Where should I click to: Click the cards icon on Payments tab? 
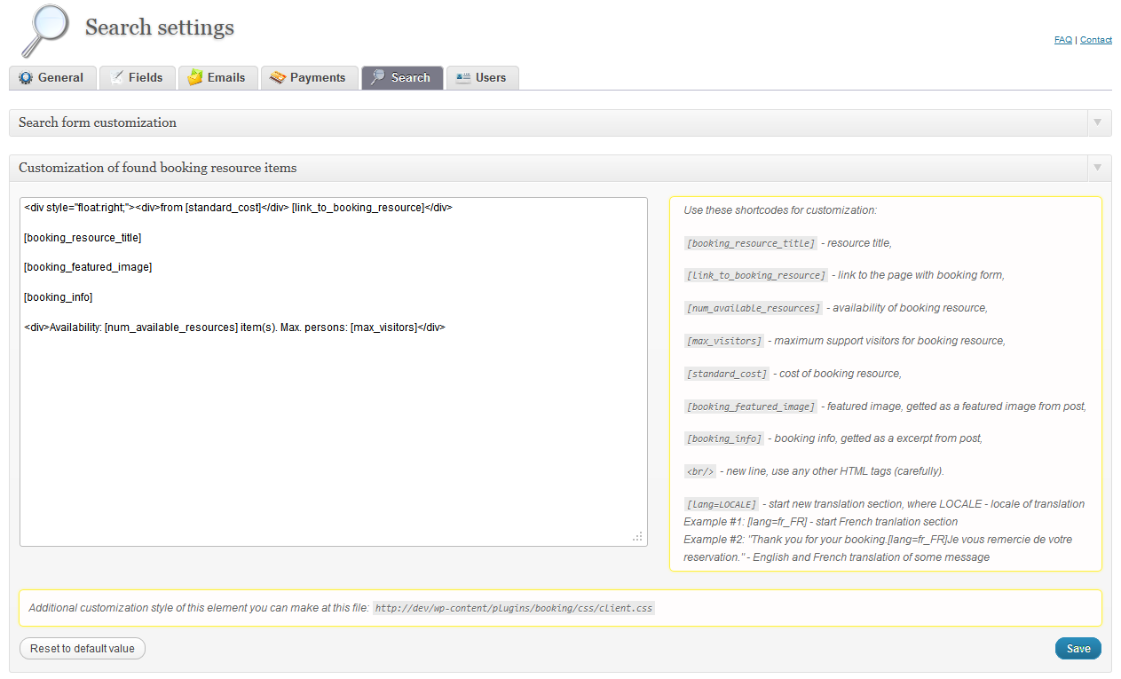278,78
